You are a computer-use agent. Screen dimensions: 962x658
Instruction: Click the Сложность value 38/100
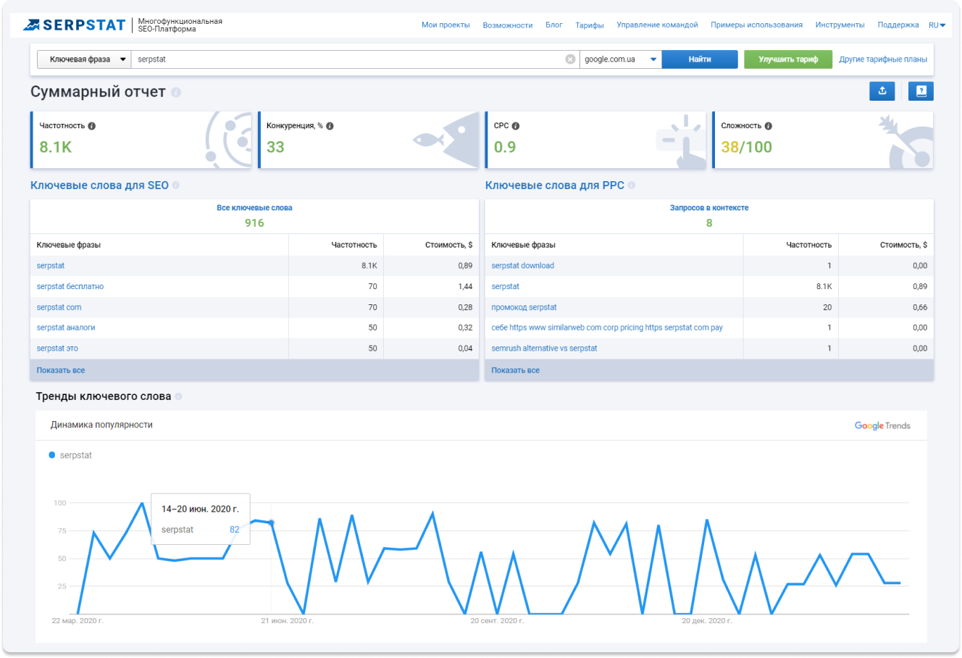(747, 147)
